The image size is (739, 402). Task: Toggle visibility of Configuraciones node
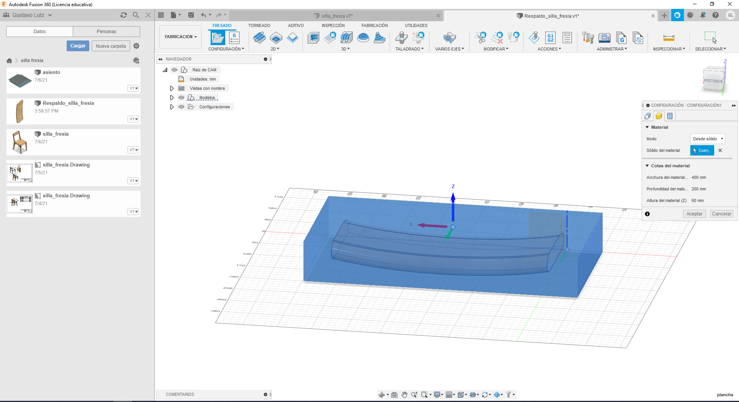[181, 107]
